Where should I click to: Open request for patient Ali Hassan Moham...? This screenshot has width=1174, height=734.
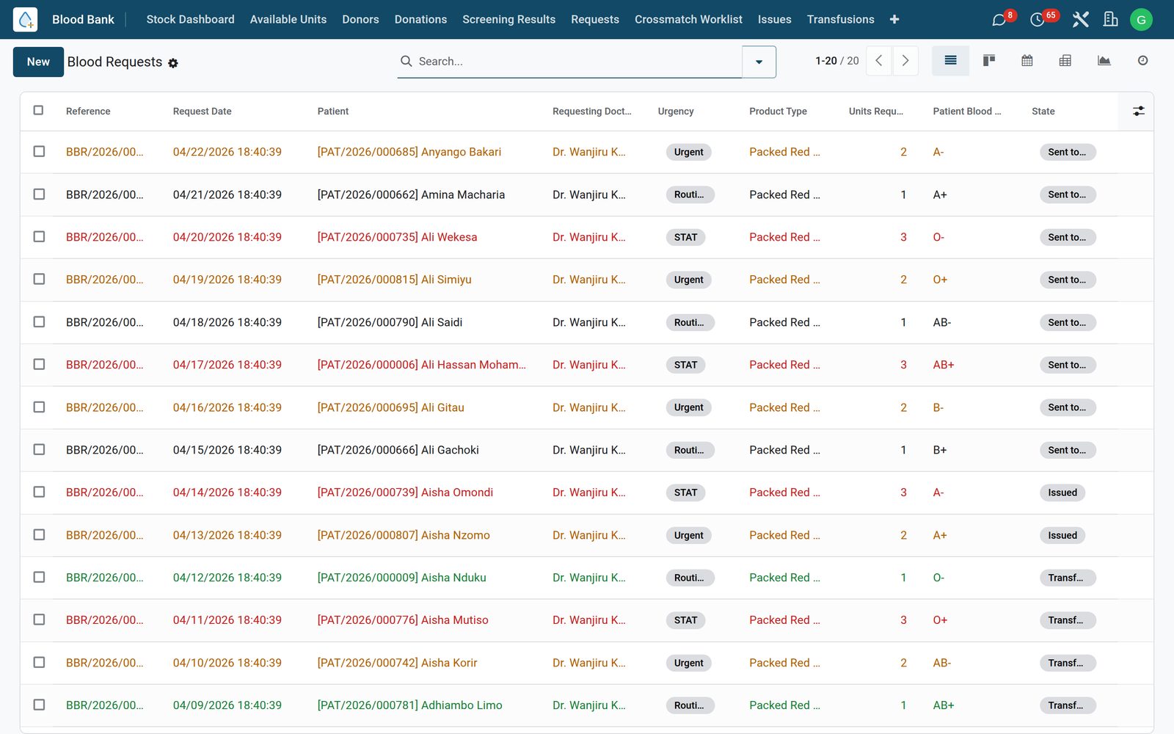pyautogui.click(x=421, y=365)
